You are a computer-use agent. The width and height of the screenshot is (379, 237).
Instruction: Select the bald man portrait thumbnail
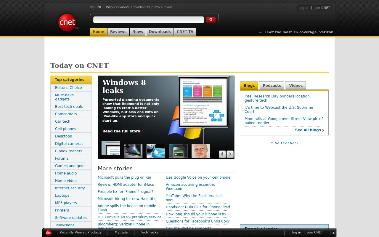(201, 151)
